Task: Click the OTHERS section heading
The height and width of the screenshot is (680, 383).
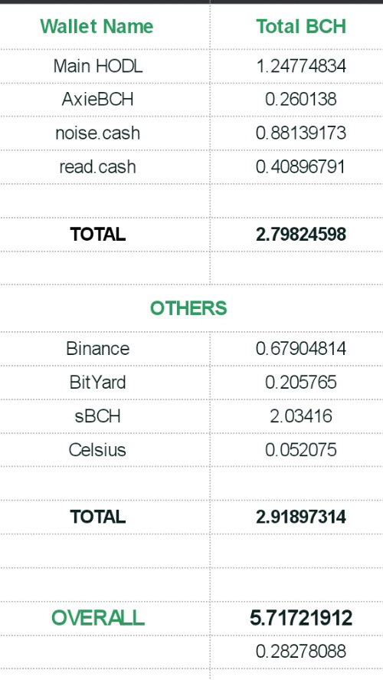Action: (x=188, y=308)
